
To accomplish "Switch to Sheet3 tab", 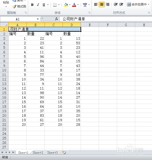I will pyautogui.click(x=53, y=152).
